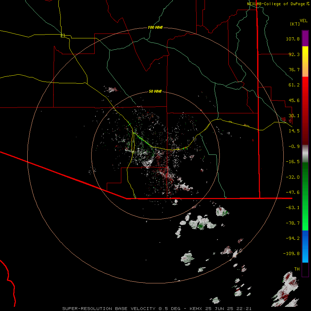Screen dimensions: 311x311
Task: Click the [KT] units label
Action: [x=295, y=24]
